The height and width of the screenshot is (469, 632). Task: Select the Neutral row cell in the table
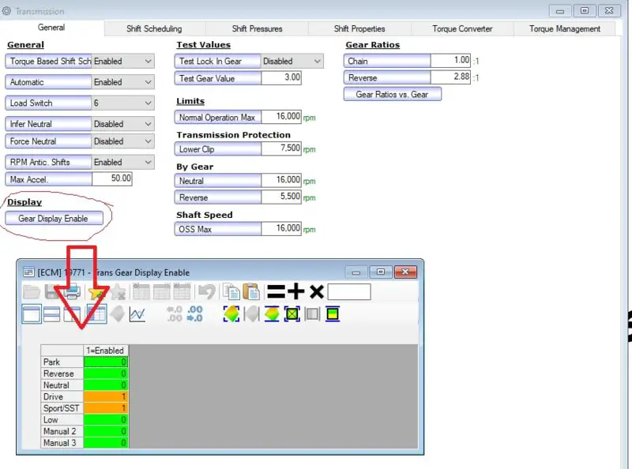click(x=106, y=385)
